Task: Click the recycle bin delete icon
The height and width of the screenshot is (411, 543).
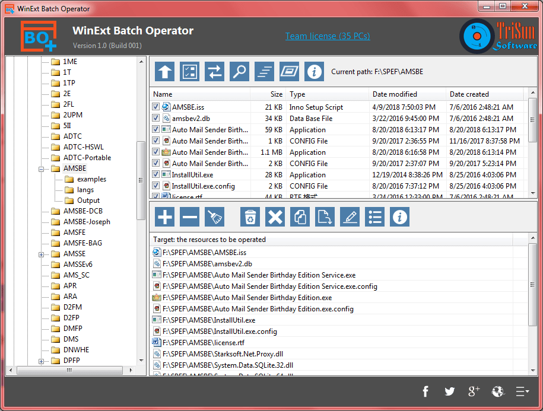Action: (250, 217)
